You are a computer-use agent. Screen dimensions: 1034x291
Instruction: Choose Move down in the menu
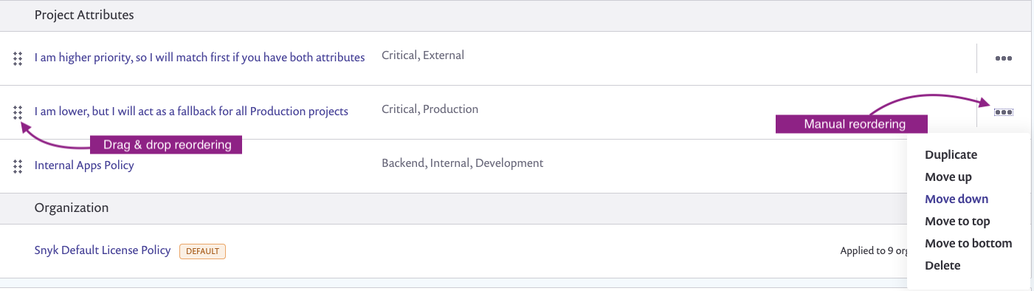pos(957,199)
